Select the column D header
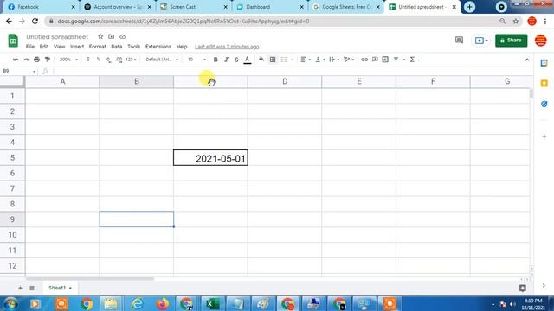The height and width of the screenshot is (311, 554). coord(285,81)
